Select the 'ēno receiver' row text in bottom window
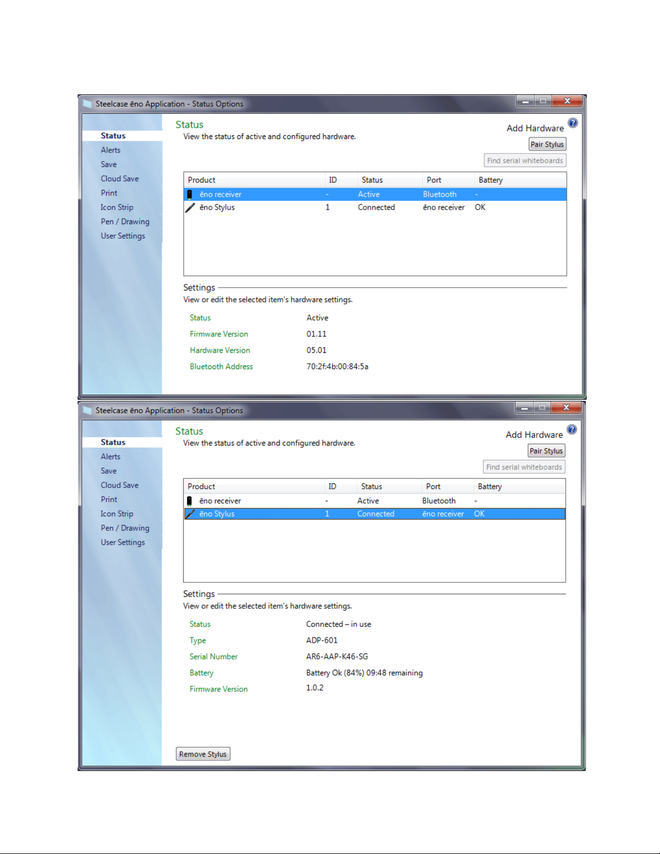This screenshot has height=854, width=660. [x=220, y=501]
